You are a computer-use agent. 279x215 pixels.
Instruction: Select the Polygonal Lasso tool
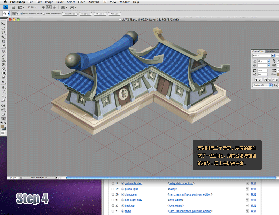tap(3, 33)
